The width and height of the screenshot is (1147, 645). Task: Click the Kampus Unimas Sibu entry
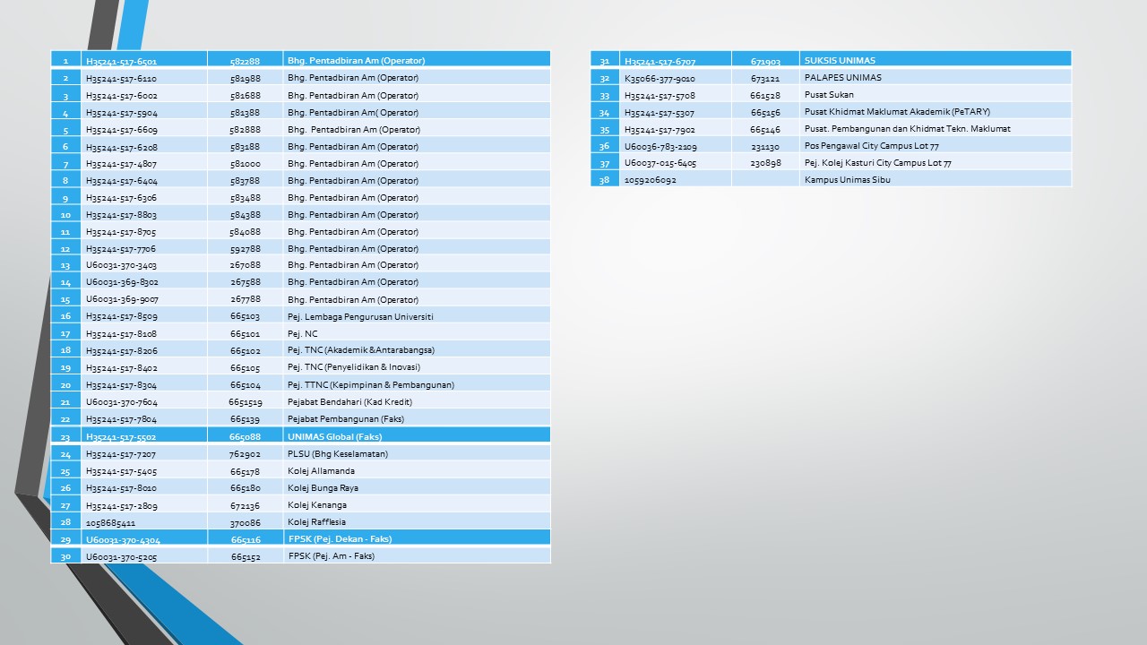pyautogui.click(x=847, y=180)
